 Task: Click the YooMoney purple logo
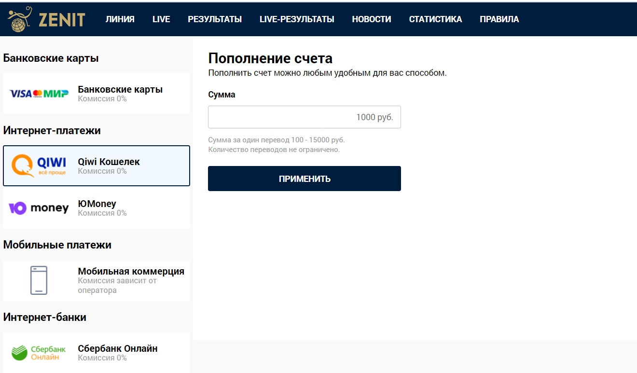tap(39, 208)
